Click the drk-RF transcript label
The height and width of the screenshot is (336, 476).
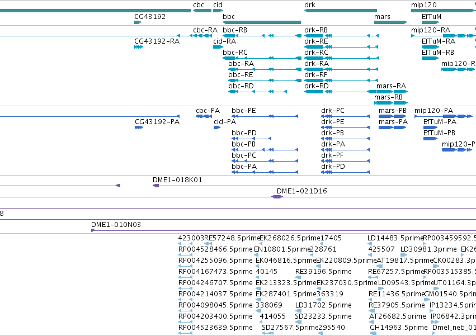pyautogui.click(x=315, y=75)
